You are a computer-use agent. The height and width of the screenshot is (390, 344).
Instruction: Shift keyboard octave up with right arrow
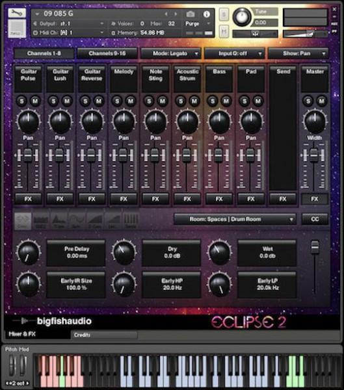coord(27,383)
